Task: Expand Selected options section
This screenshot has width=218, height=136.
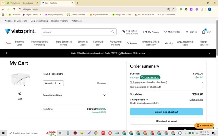Action: tap(74, 95)
